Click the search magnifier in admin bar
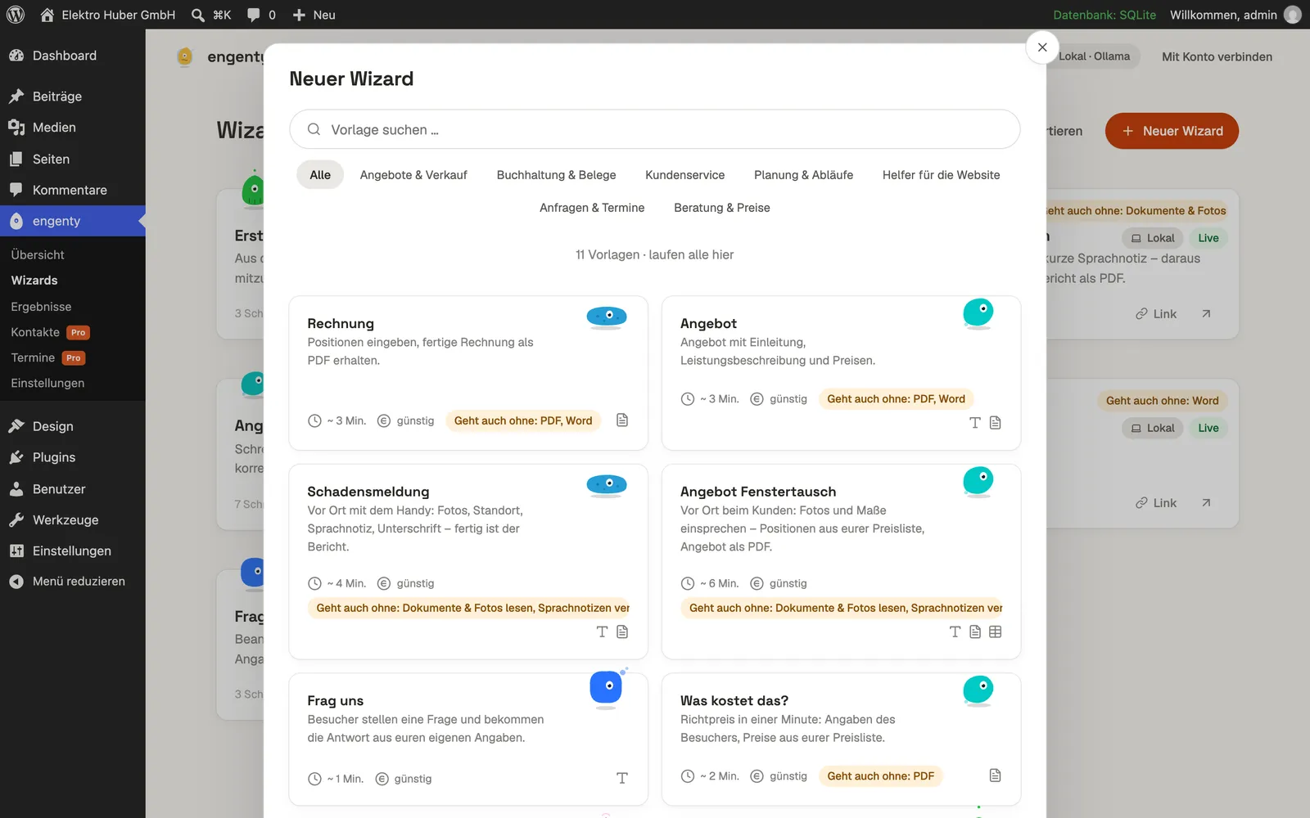 (x=197, y=15)
